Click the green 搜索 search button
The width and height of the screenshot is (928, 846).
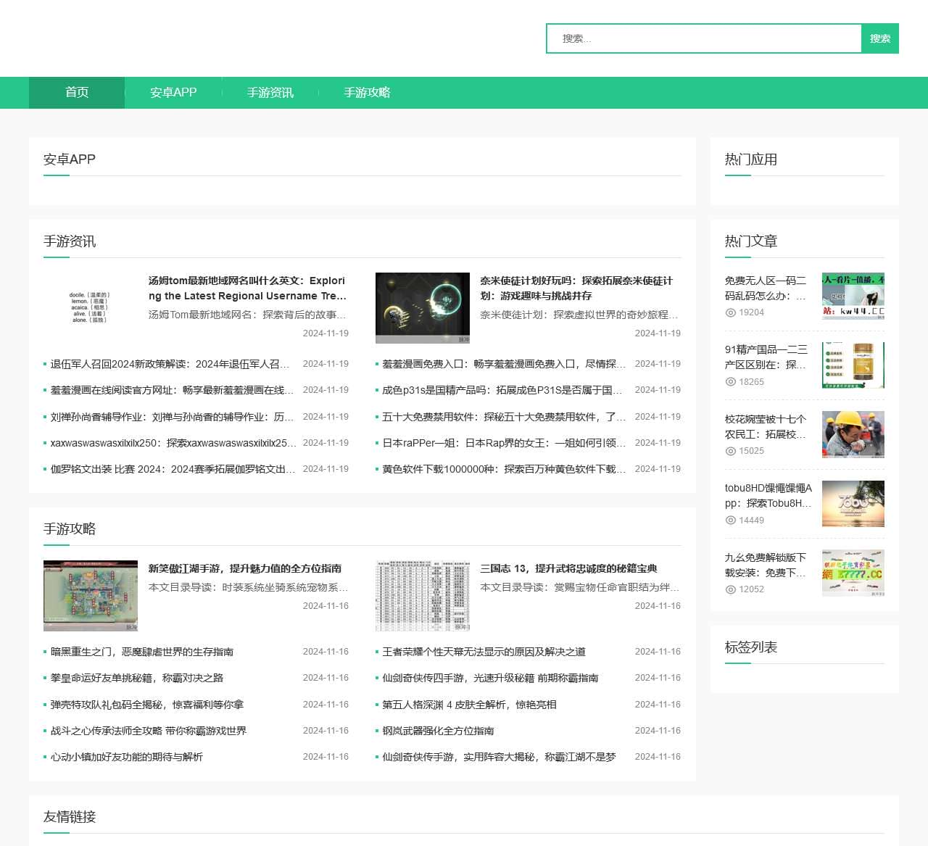[880, 38]
